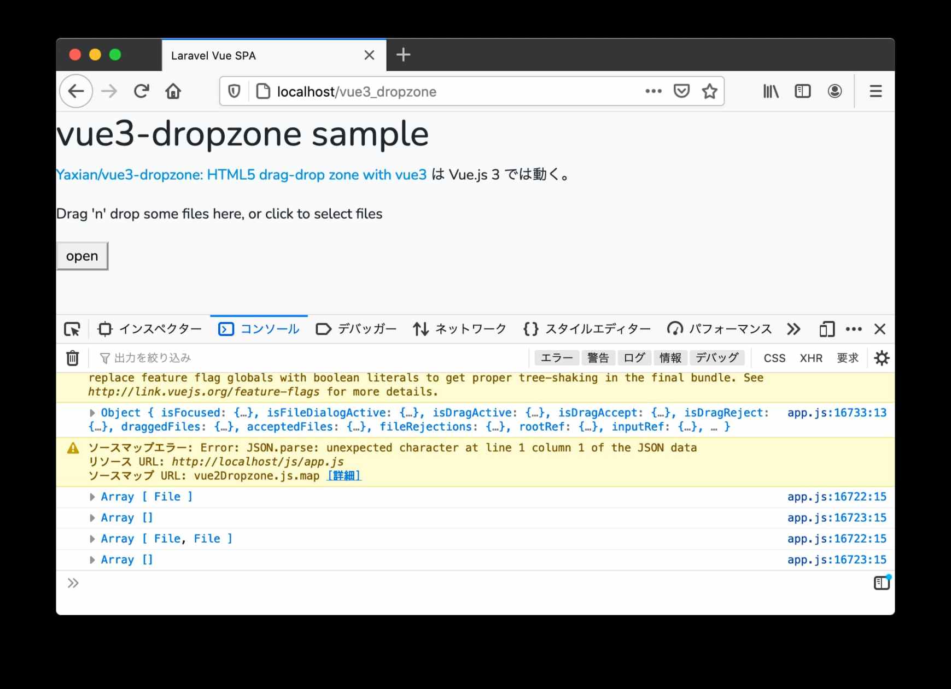Open the split console panel icon
This screenshot has width=951, height=689.
pyautogui.click(x=882, y=583)
